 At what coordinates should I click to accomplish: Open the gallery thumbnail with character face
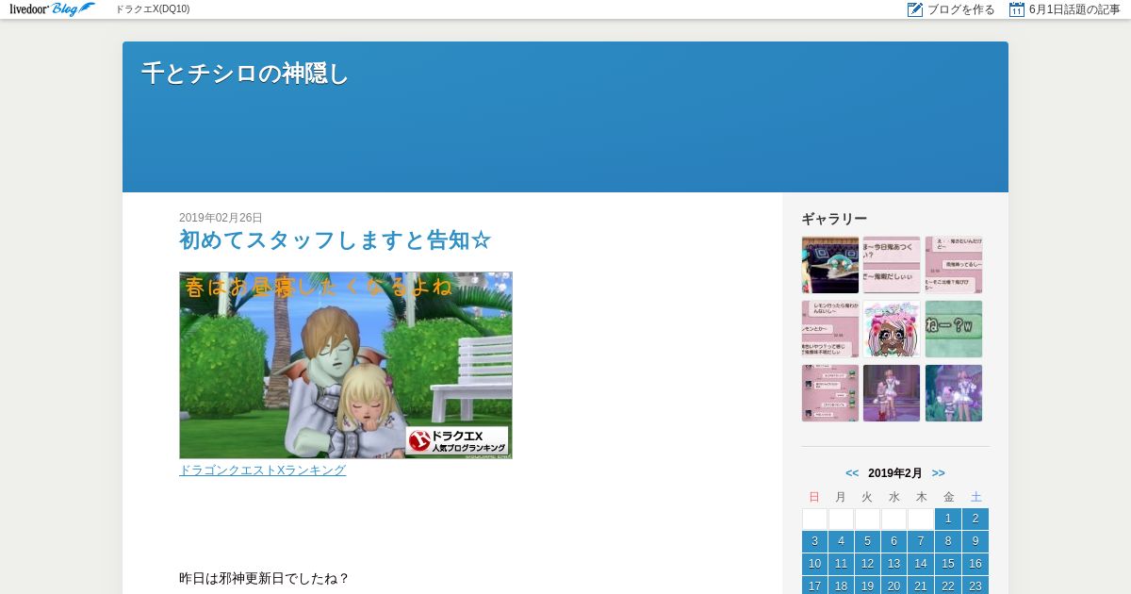pos(892,329)
